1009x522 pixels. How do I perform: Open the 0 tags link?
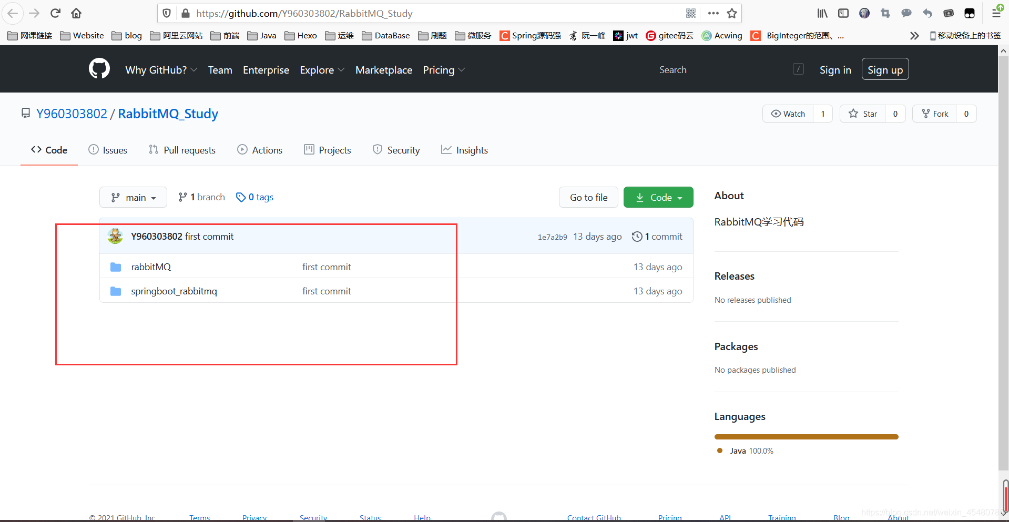(x=255, y=197)
